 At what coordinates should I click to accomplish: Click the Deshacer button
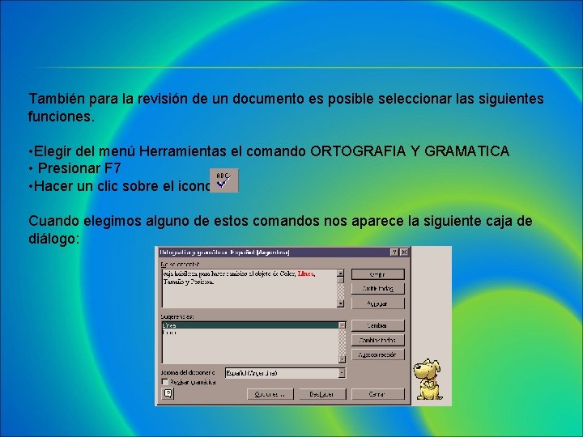pyautogui.click(x=322, y=394)
